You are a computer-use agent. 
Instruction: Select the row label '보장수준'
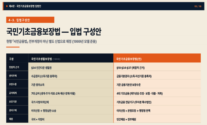click(17, 84)
